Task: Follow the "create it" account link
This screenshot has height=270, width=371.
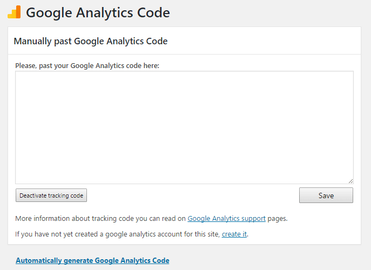Action: click(234, 234)
